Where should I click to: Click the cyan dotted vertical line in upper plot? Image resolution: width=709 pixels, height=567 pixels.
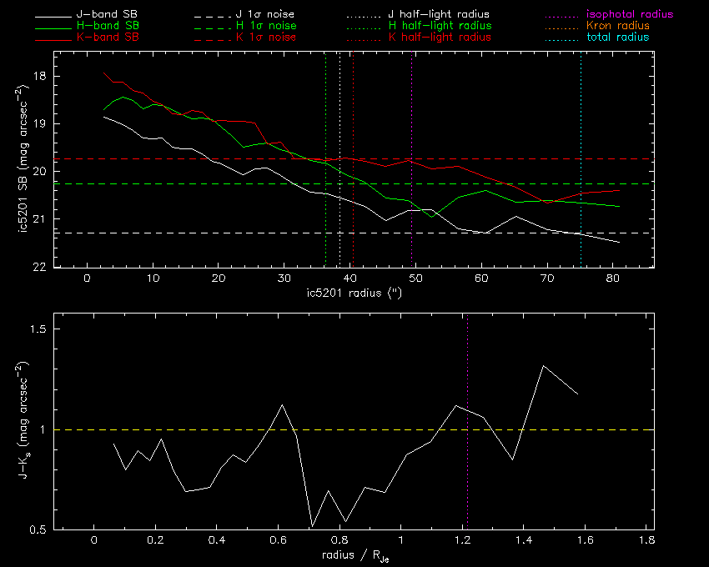581,125
